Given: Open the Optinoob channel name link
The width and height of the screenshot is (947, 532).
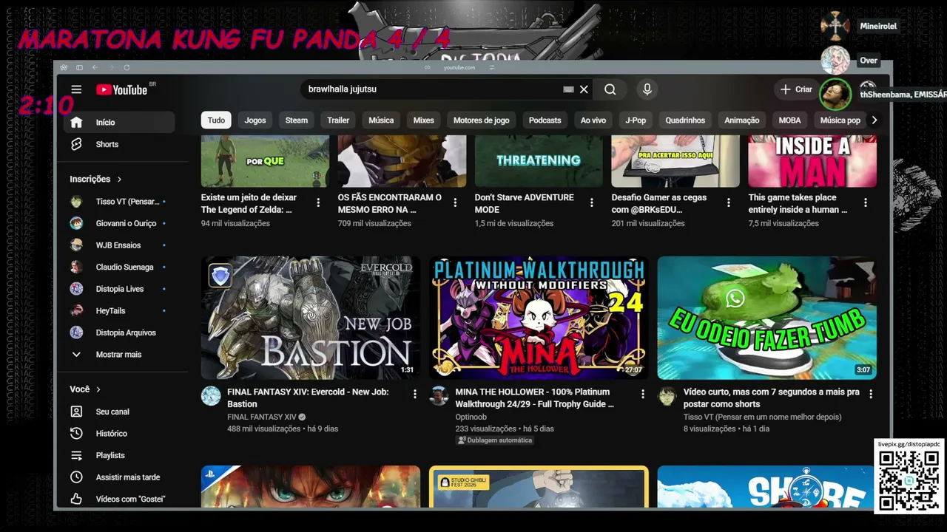Looking at the screenshot, I should pos(471,417).
